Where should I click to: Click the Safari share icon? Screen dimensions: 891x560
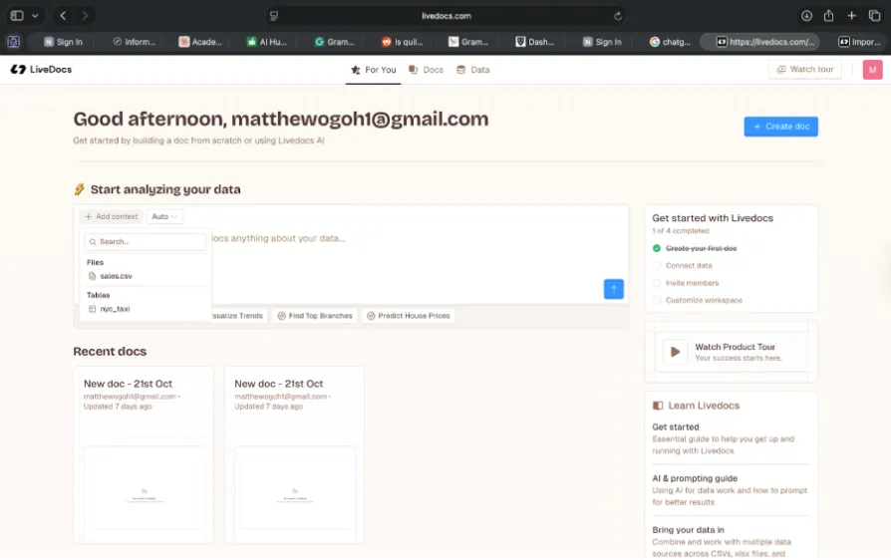point(828,16)
